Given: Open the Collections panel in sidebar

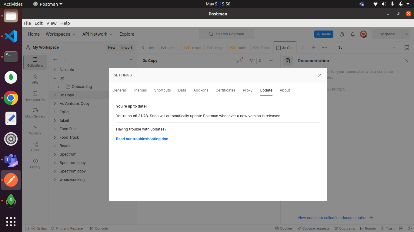Looking at the screenshot, I should coord(35,62).
